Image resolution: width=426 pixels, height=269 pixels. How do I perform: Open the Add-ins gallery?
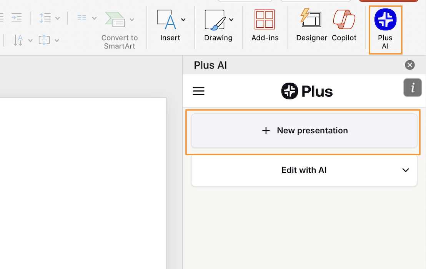pos(265,25)
